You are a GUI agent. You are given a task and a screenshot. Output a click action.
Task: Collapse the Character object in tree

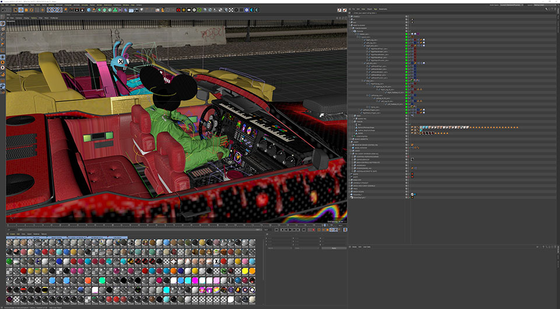pos(352,31)
